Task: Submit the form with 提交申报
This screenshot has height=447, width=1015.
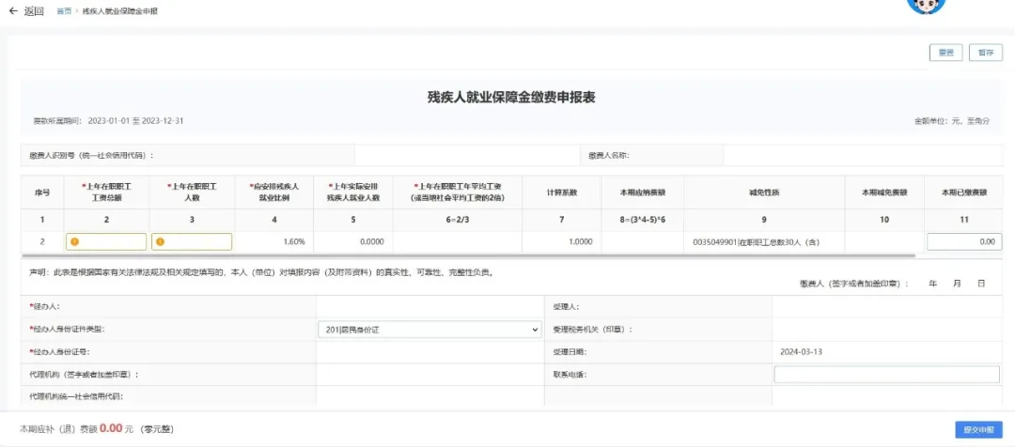Action: point(978,429)
